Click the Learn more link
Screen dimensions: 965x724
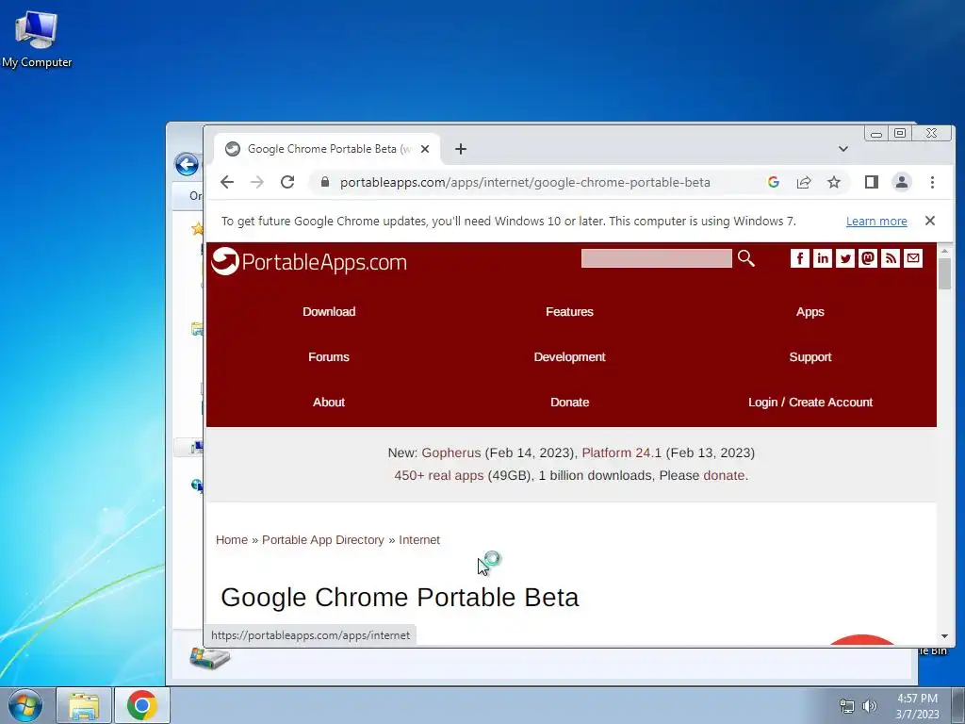876,221
